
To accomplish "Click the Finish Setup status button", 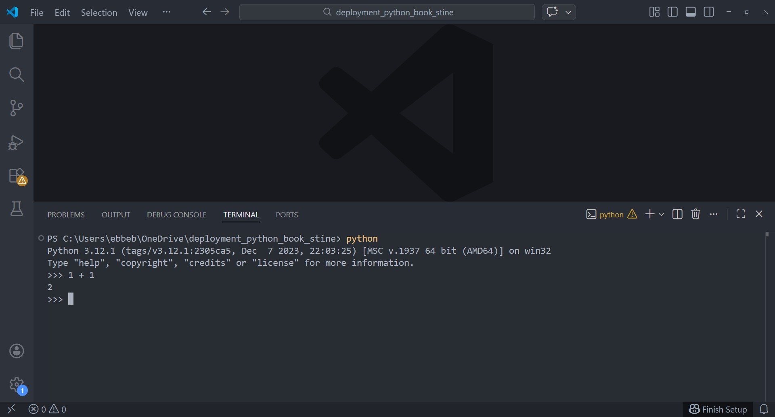I will (718, 409).
